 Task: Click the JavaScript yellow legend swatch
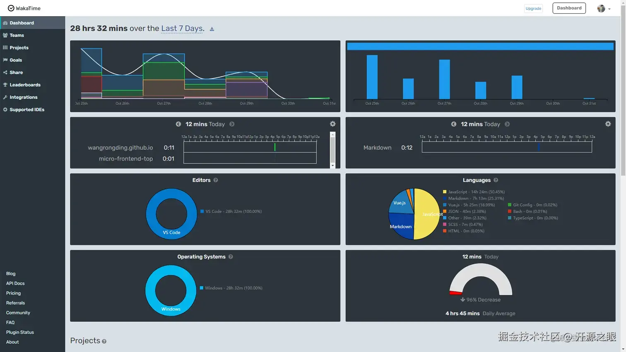445,192
